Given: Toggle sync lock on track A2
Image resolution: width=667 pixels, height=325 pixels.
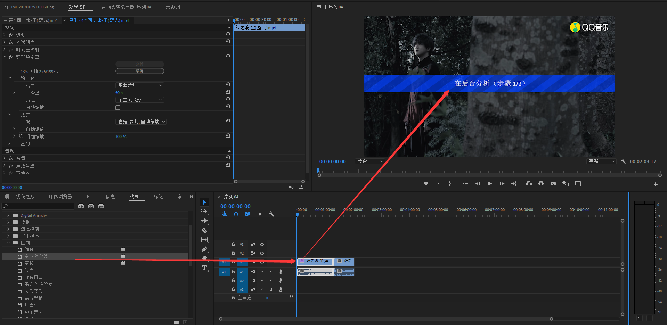Looking at the screenshot, I should 253,281.
